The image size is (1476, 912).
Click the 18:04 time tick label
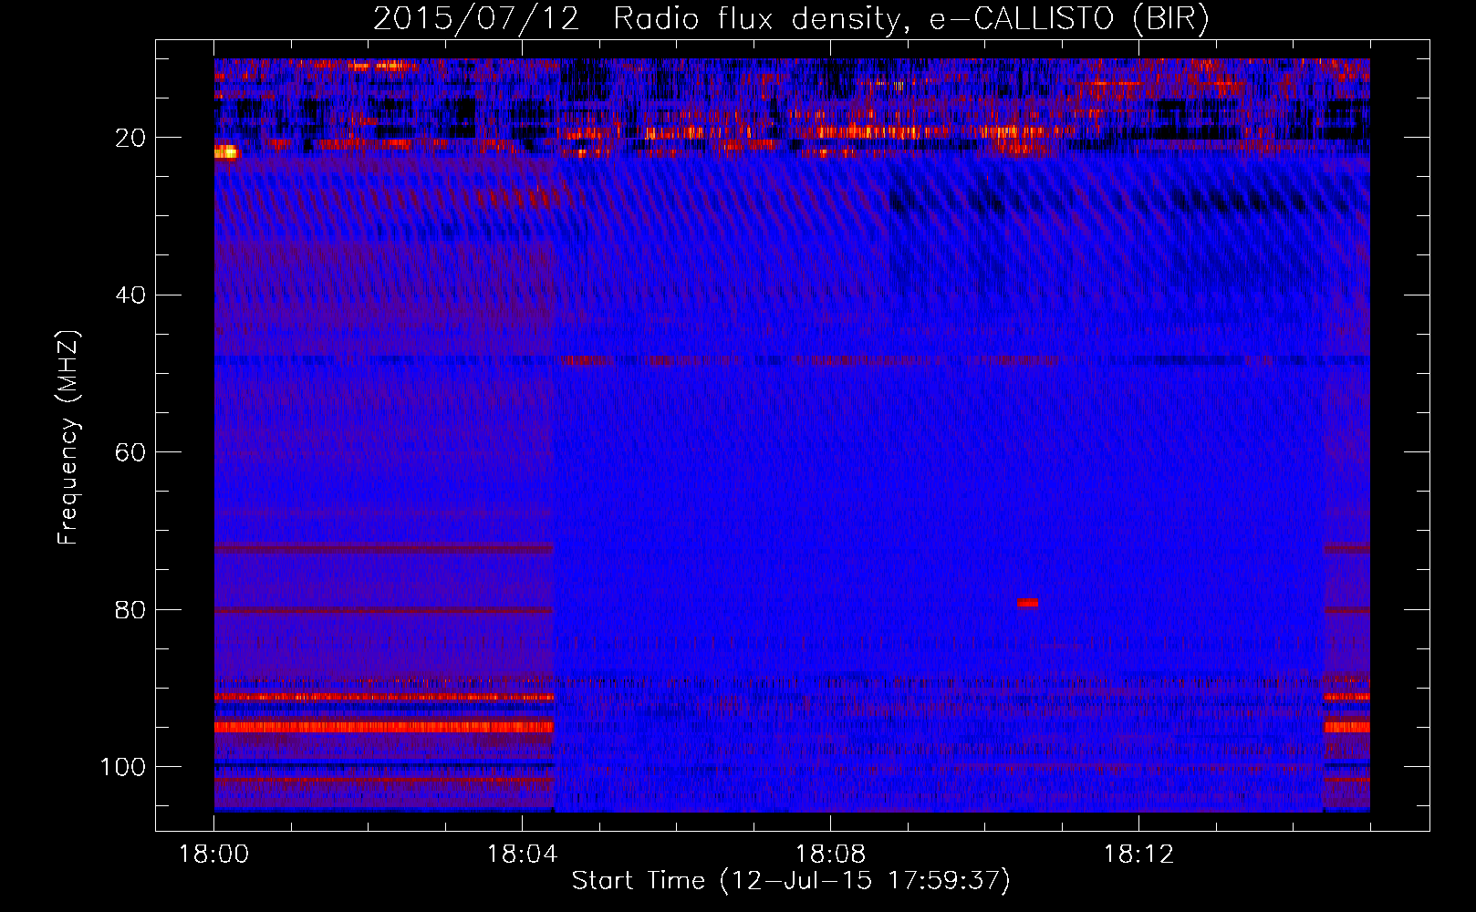pos(523,855)
